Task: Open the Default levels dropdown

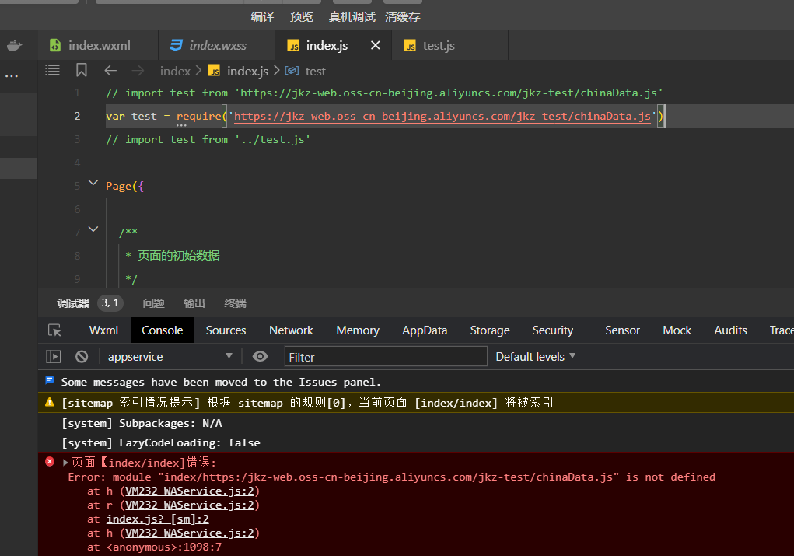Action: (x=536, y=356)
